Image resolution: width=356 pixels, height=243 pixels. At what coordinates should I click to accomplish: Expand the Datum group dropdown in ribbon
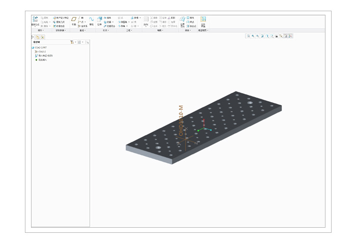click(x=82, y=31)
